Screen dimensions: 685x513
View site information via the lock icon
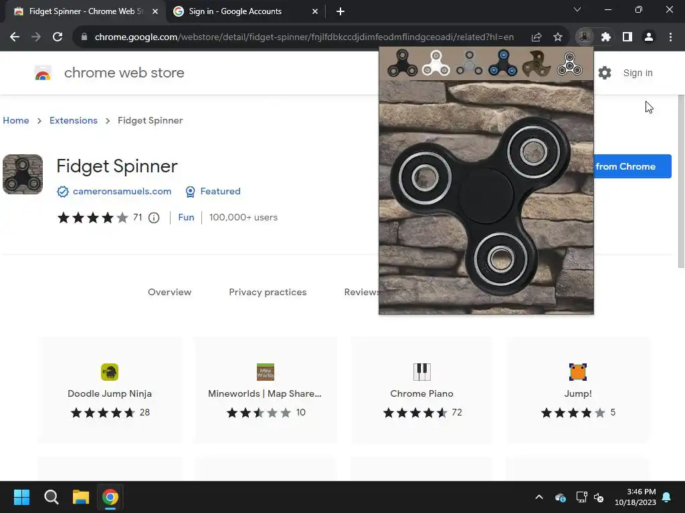point(84,37)
